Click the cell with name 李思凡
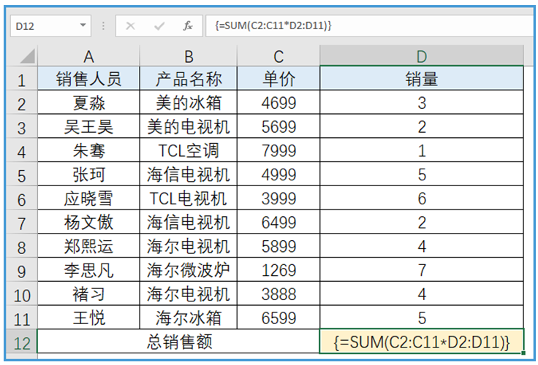 click(x=88, y=271)
